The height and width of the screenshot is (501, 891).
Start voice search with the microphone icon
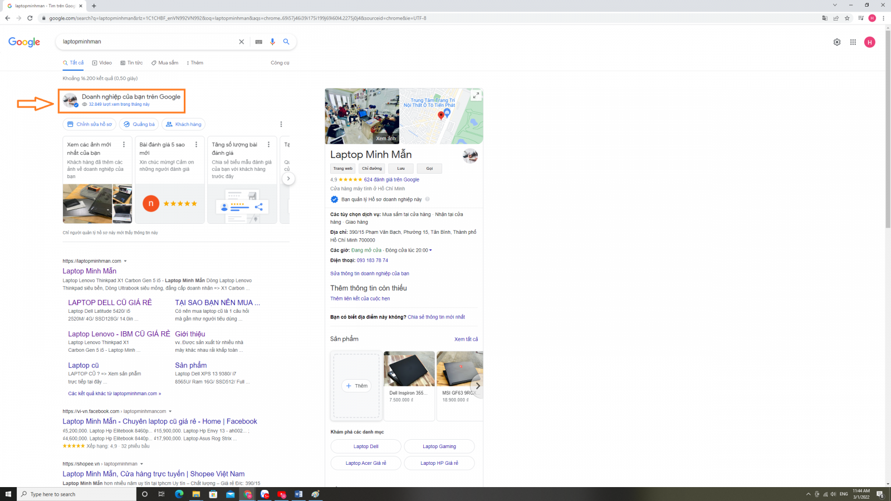click(272, 42)
